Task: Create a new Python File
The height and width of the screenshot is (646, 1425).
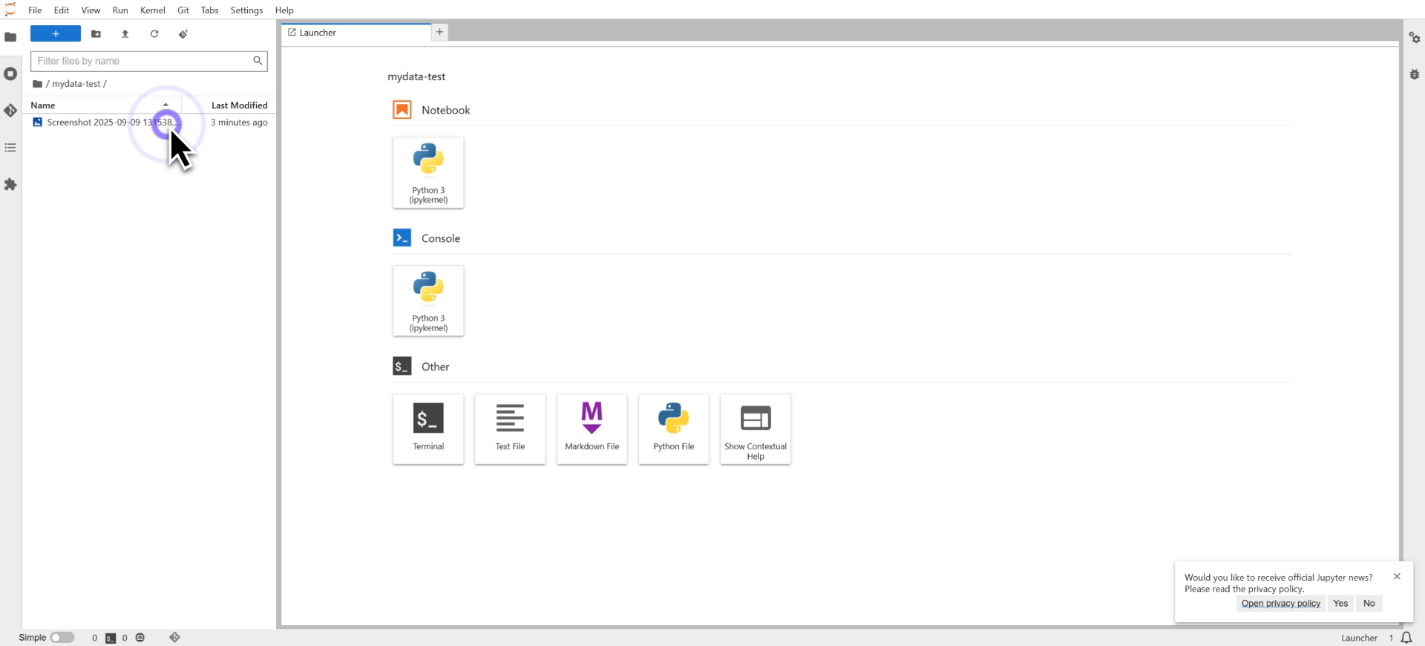Action: 674,429
